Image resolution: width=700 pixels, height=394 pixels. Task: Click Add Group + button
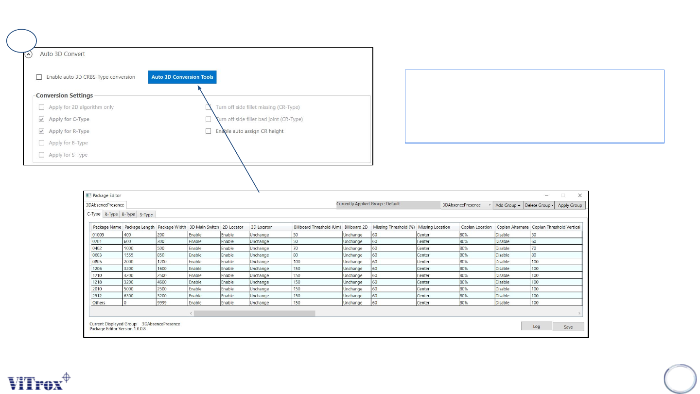point(508,205)
